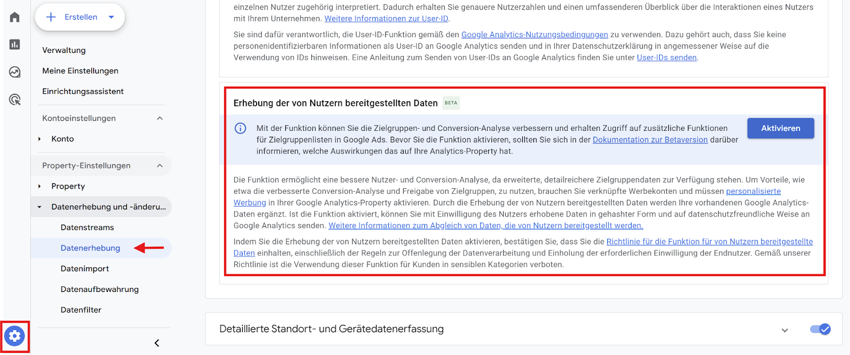Image resolution: width=850 pixels, height=355 pixels.
Task: Click Kontoeinstellungen section header text
Action: (79, 118)
